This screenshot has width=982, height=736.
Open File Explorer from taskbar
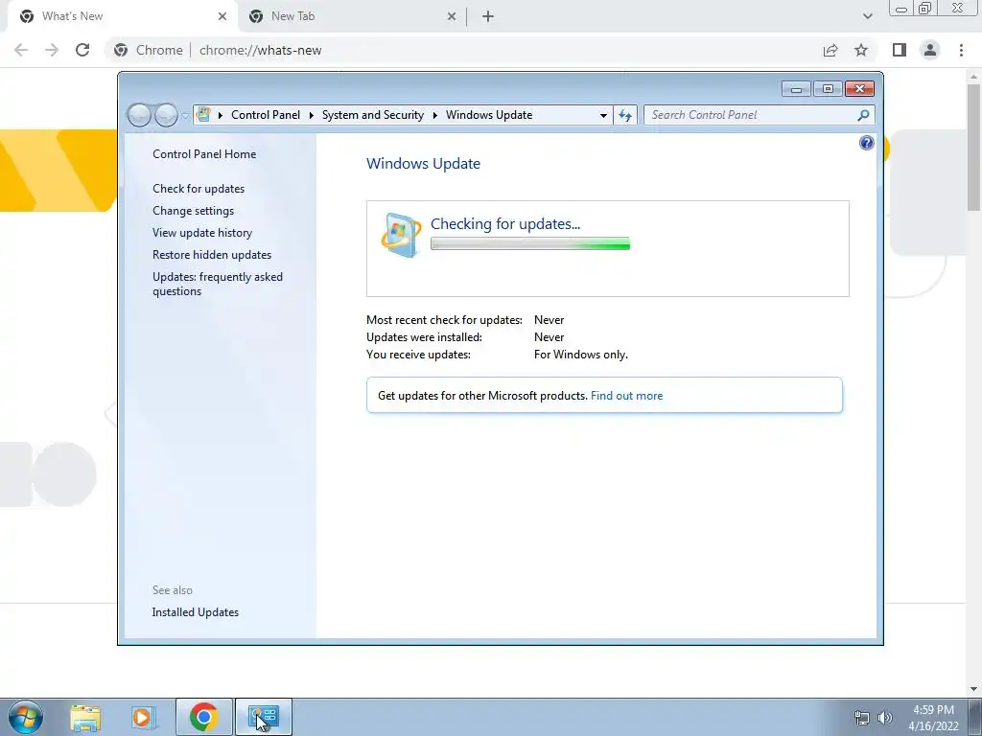point(85,717)
